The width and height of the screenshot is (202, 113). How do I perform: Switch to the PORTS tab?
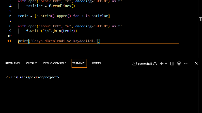[x=96, y=63]
